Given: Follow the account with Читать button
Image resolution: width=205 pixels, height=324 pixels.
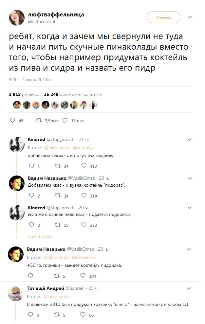Looking at the screenshot, I should pos(164,17).
